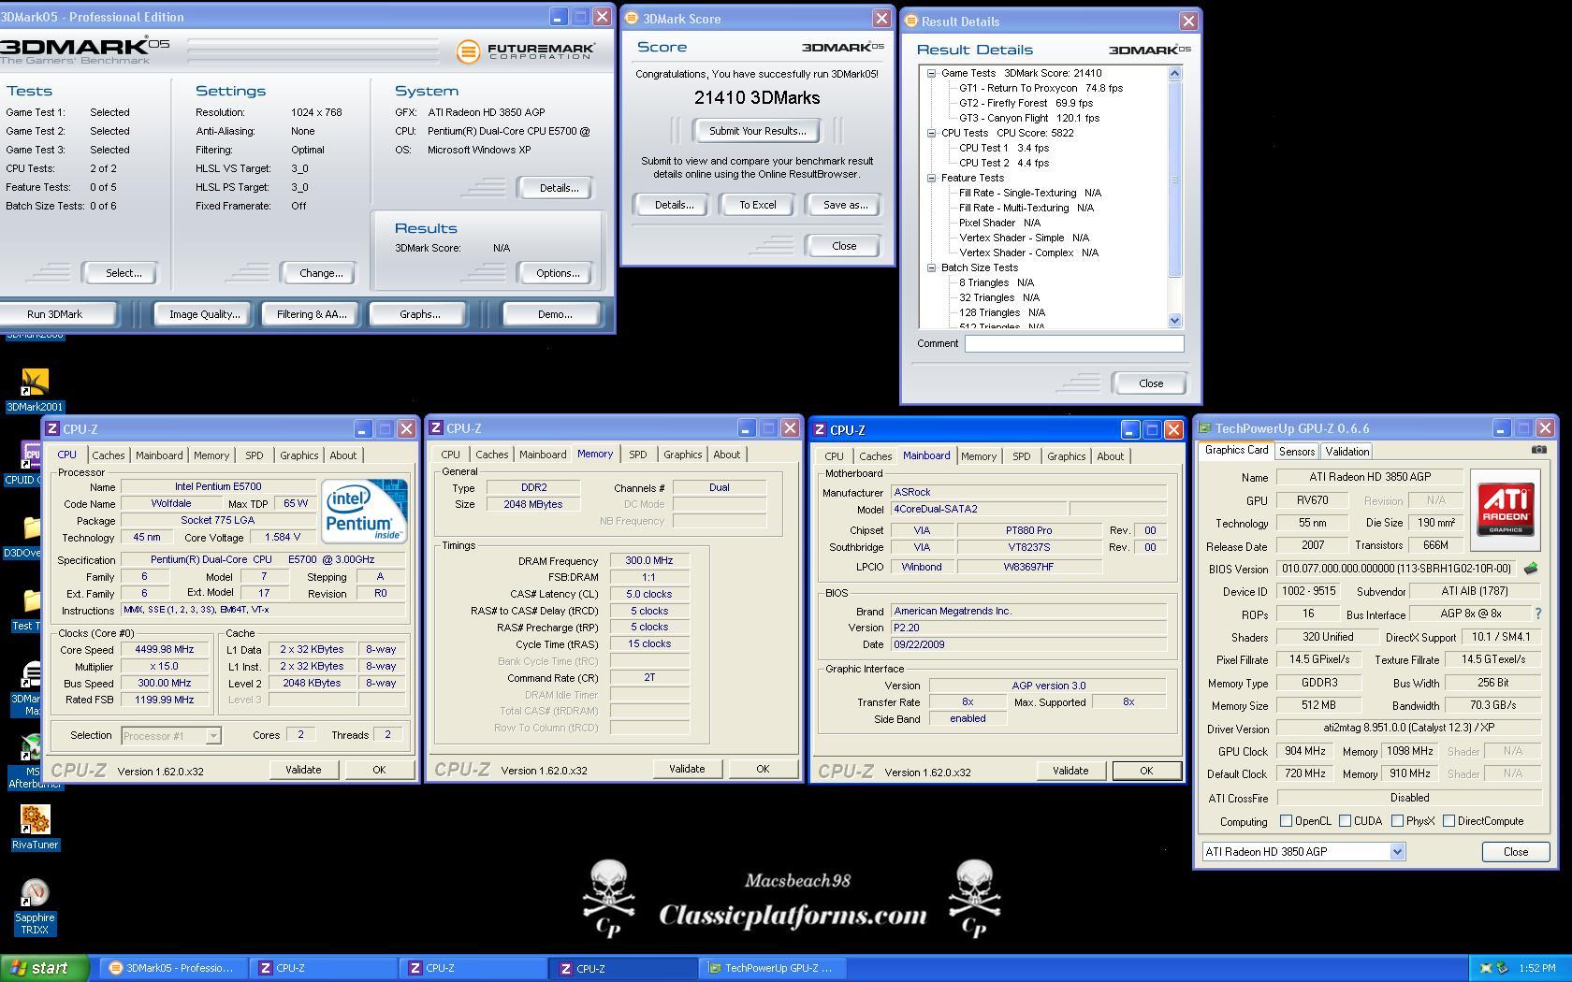Open Graphics tab in Mainboard CPU-Z window

[x=1066, y=456]
